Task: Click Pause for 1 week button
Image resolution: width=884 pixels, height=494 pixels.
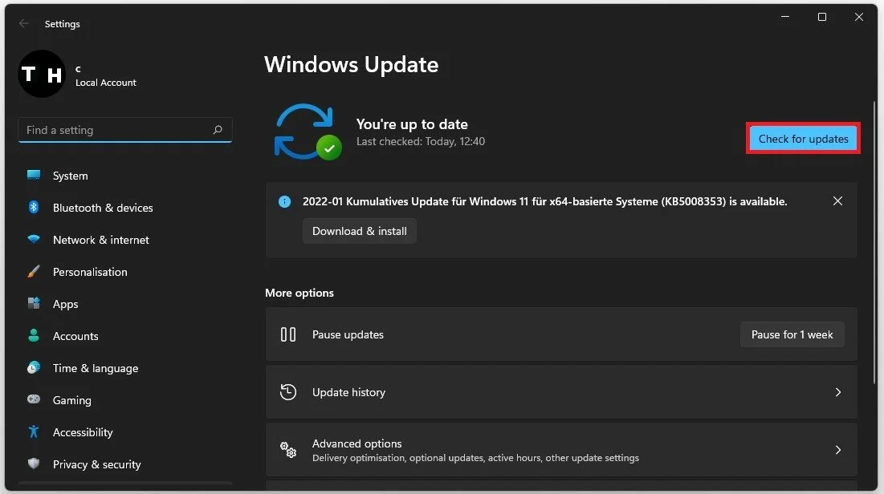Action: click(792, 334)
